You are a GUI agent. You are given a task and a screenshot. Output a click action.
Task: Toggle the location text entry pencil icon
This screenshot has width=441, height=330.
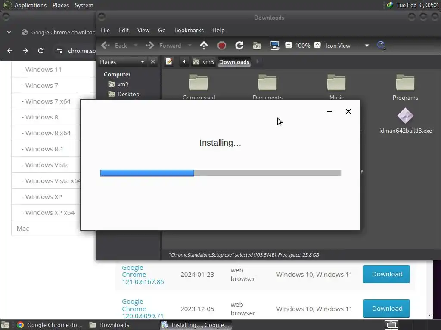coord(169,62)
